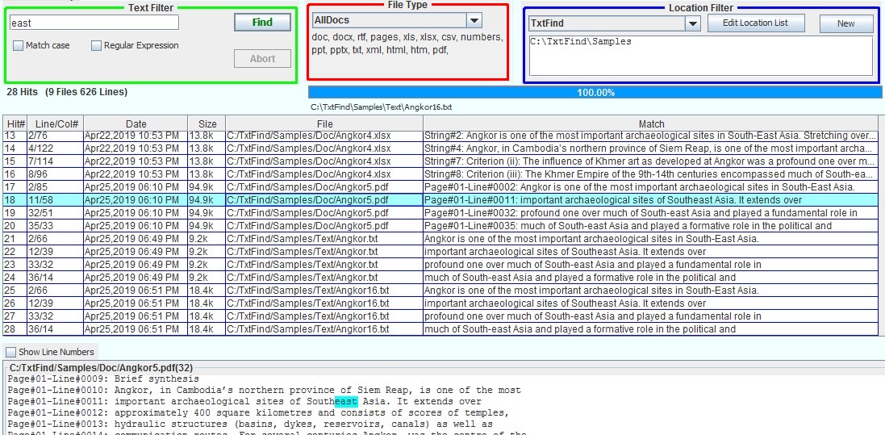
Task: Click the '28 Hits (9 Files 626 Lines)' status text
Action: click(67, 91)
